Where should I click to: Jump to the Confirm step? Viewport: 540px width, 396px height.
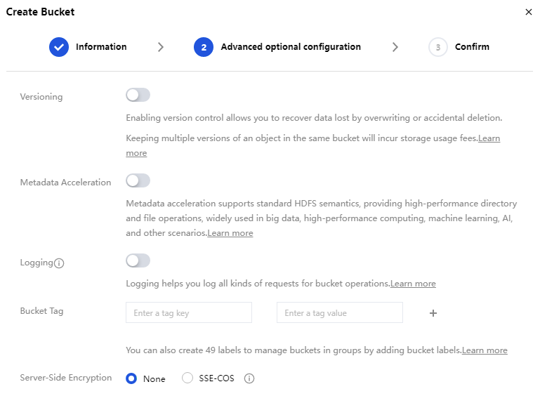(x=472, y=47)
